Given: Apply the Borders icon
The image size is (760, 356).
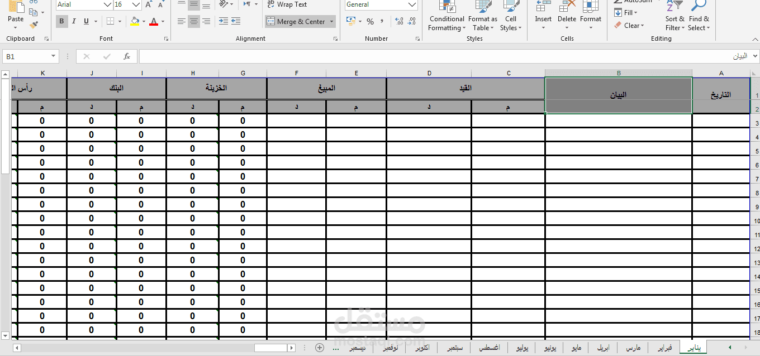Looking at the screenshot, I should (x=110, y=21).
